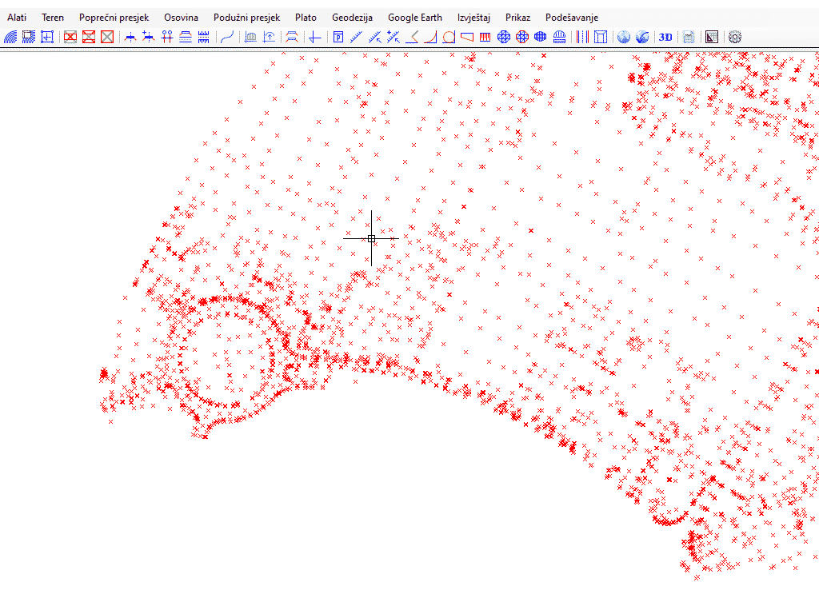819x614 pixels.
Task: Click the boxed letter P icon
Action: coord(338,37)
